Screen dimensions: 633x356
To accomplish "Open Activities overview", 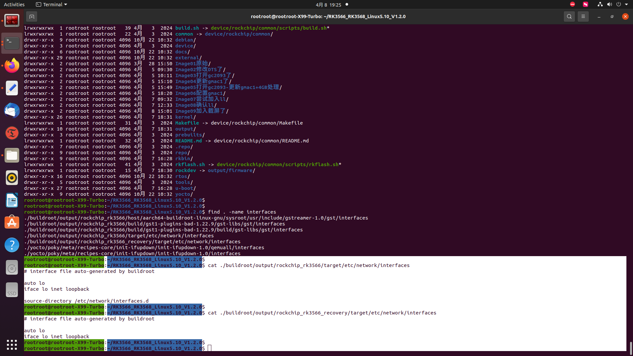I will click(x=14, y=5).
